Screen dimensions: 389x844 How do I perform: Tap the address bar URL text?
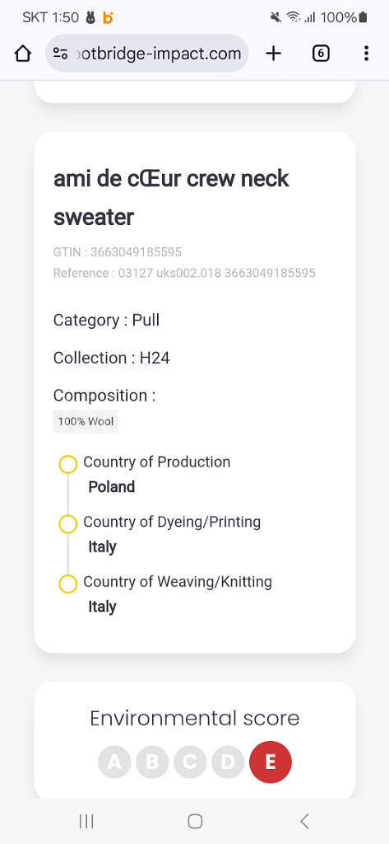(157, 54)
